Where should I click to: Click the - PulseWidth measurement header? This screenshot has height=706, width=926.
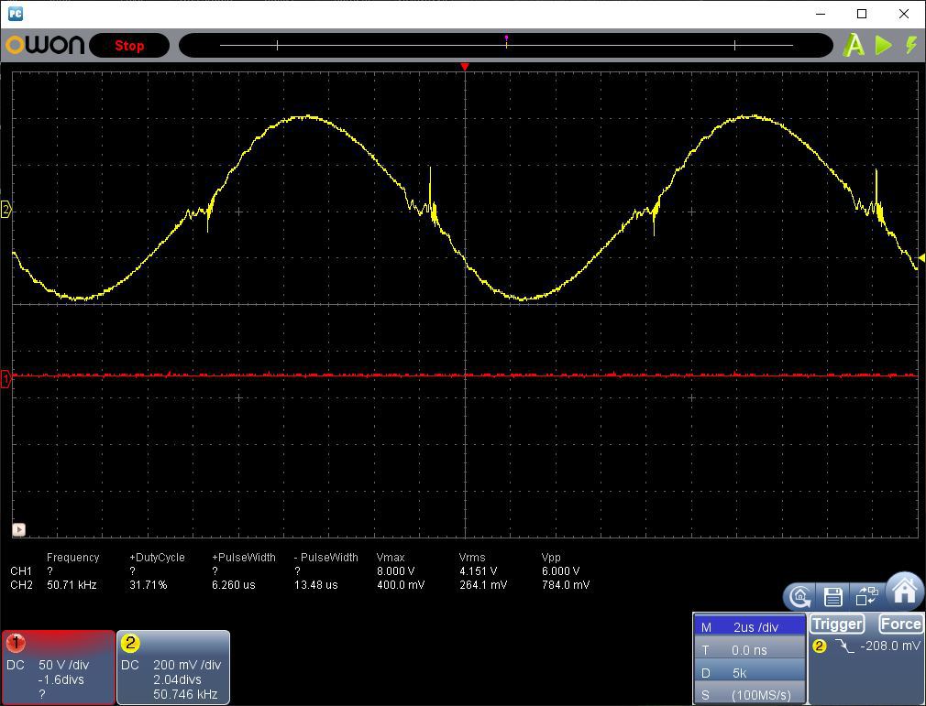[326, 558]
